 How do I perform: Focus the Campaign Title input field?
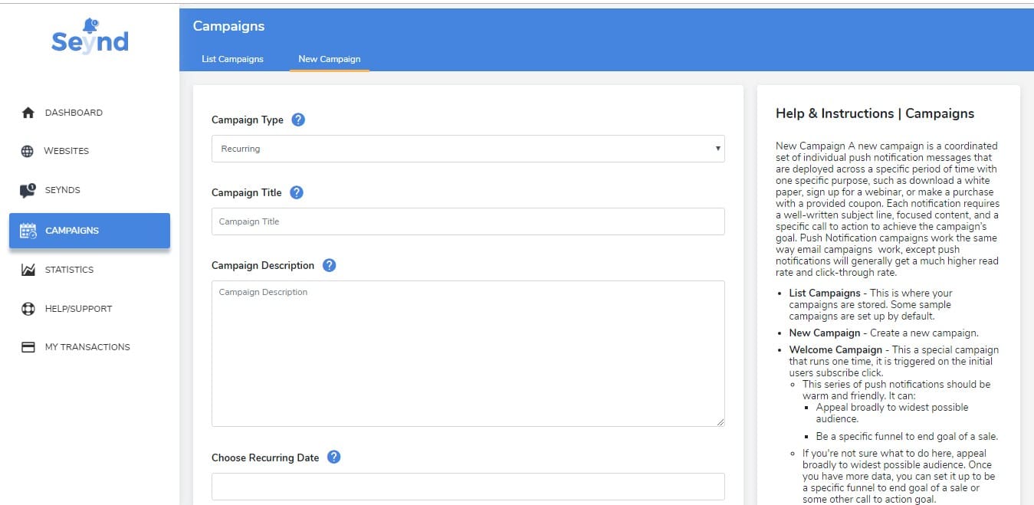[x=468, y=221]
